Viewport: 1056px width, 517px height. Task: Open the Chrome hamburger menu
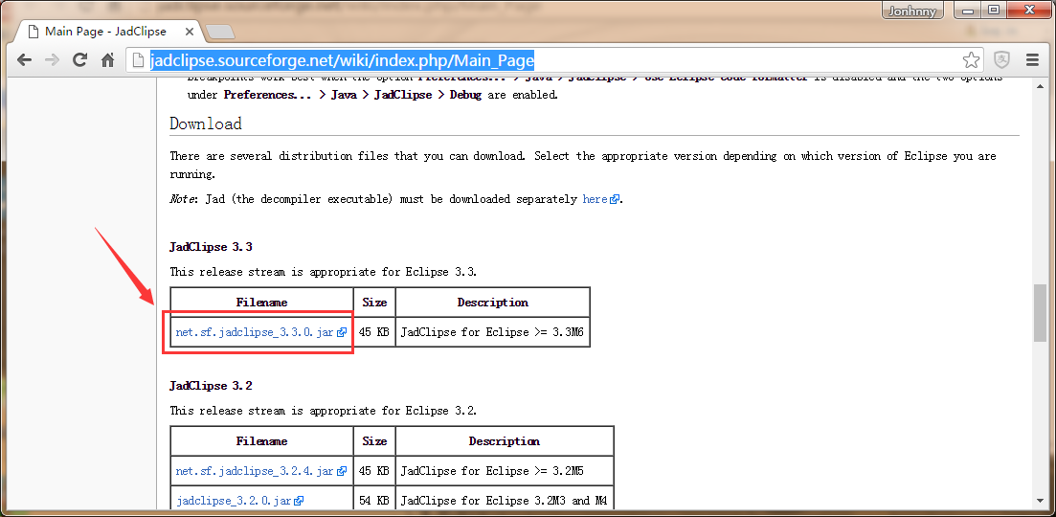pyautogui.click(x=1033, y=60)
